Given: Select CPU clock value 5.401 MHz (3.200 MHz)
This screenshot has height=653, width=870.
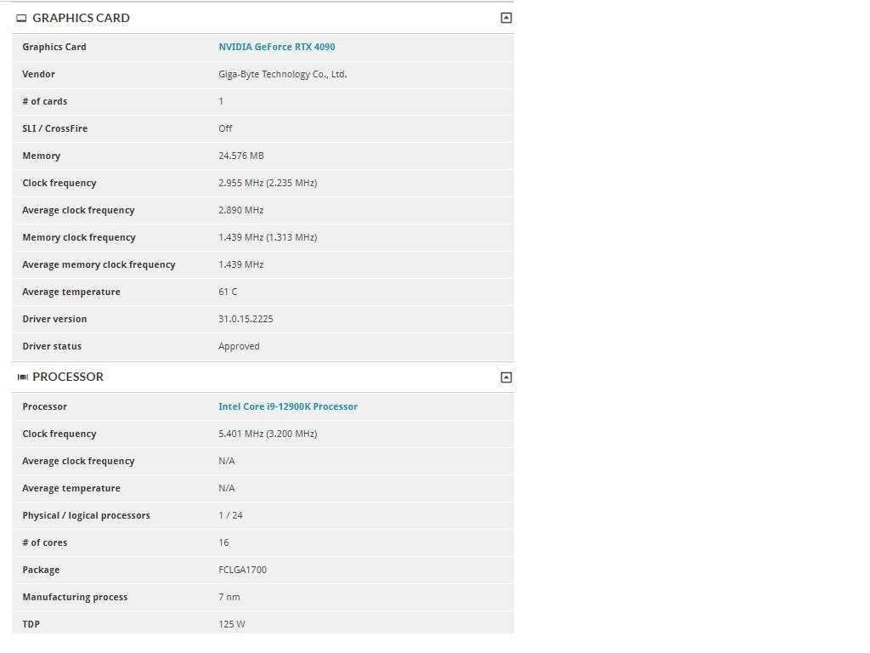Looking at the screenshot, I should (268, 434).
